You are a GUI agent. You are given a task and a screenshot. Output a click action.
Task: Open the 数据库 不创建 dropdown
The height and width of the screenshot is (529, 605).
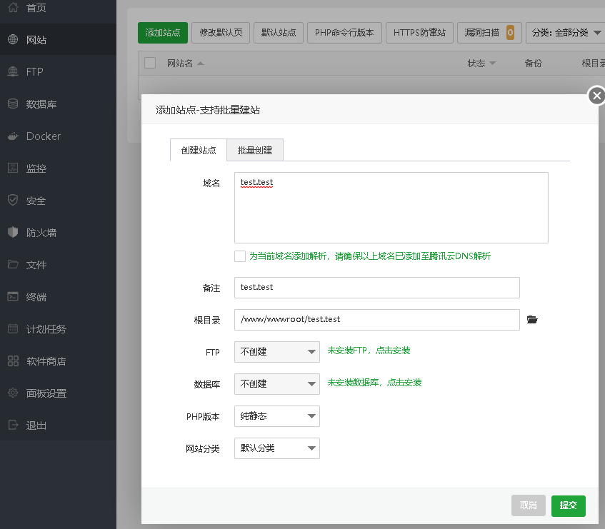click(x=277, y=383)
